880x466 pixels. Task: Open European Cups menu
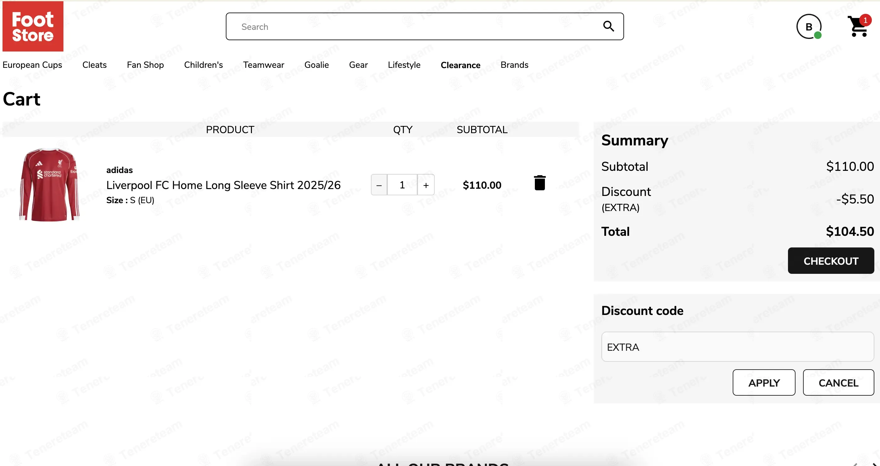click(32, 65)
